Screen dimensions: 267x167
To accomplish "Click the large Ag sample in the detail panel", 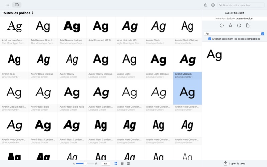I will pyautogui.click(x=214, y=55).
